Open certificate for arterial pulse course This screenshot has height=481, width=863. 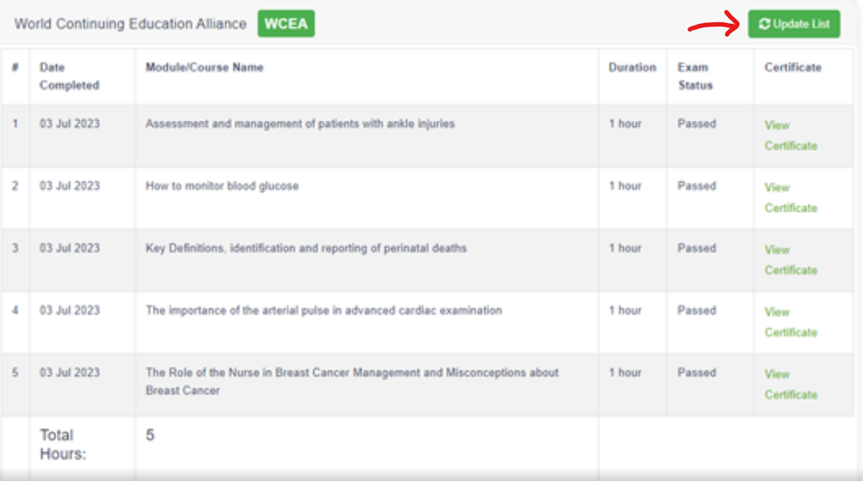(790, 322)
